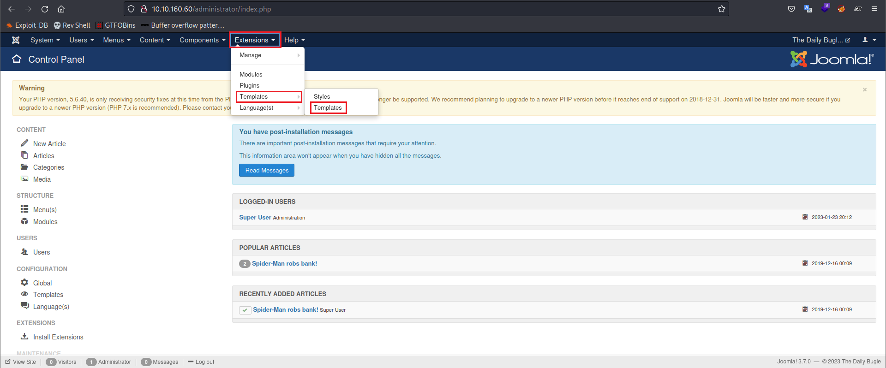Open the Firefox hamburger menu

(x=874, y=9)
